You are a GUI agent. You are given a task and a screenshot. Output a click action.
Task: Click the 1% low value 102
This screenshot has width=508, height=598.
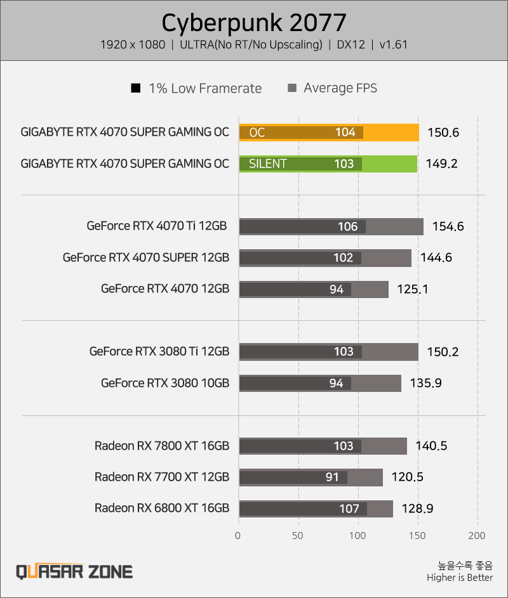pyautogui.click(x=343, y=258)
